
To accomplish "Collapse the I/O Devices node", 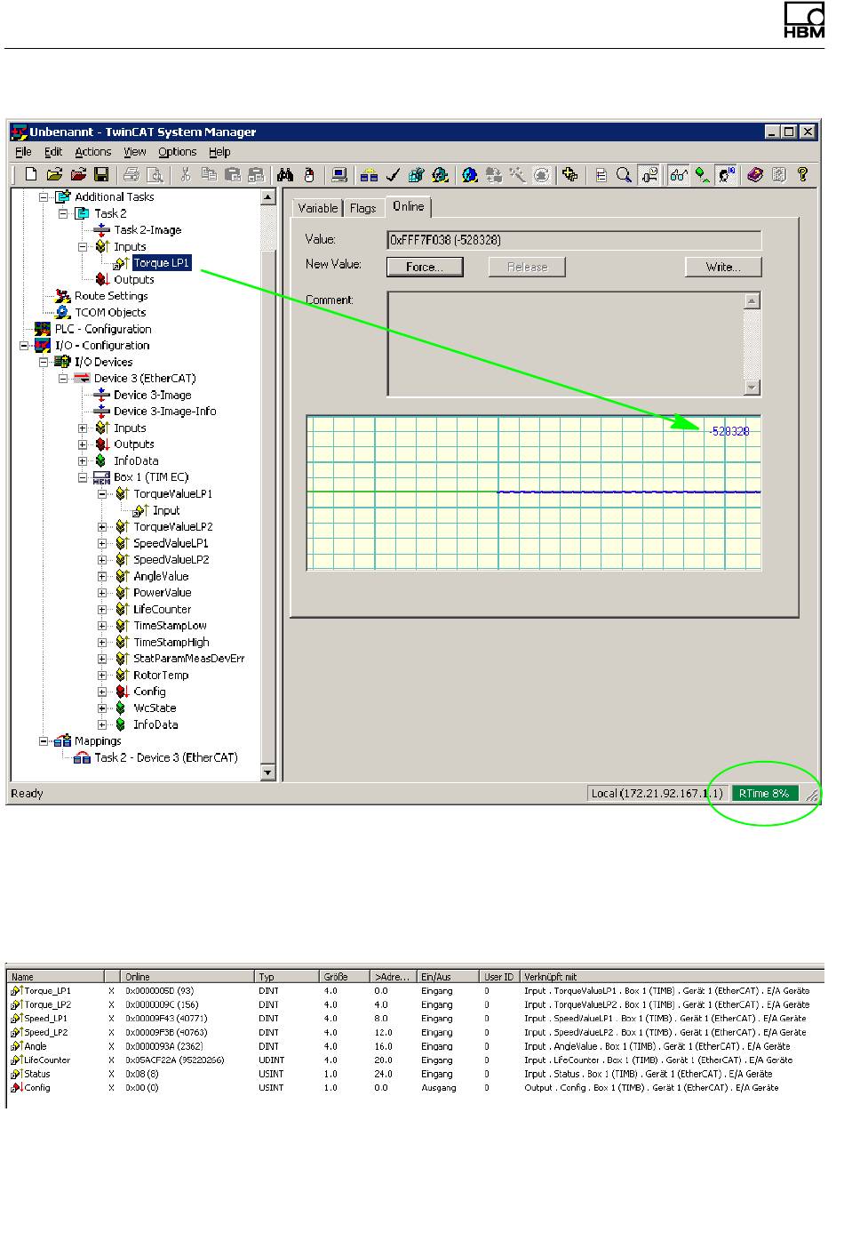I will pyautogui.click(x=44, y=362).
